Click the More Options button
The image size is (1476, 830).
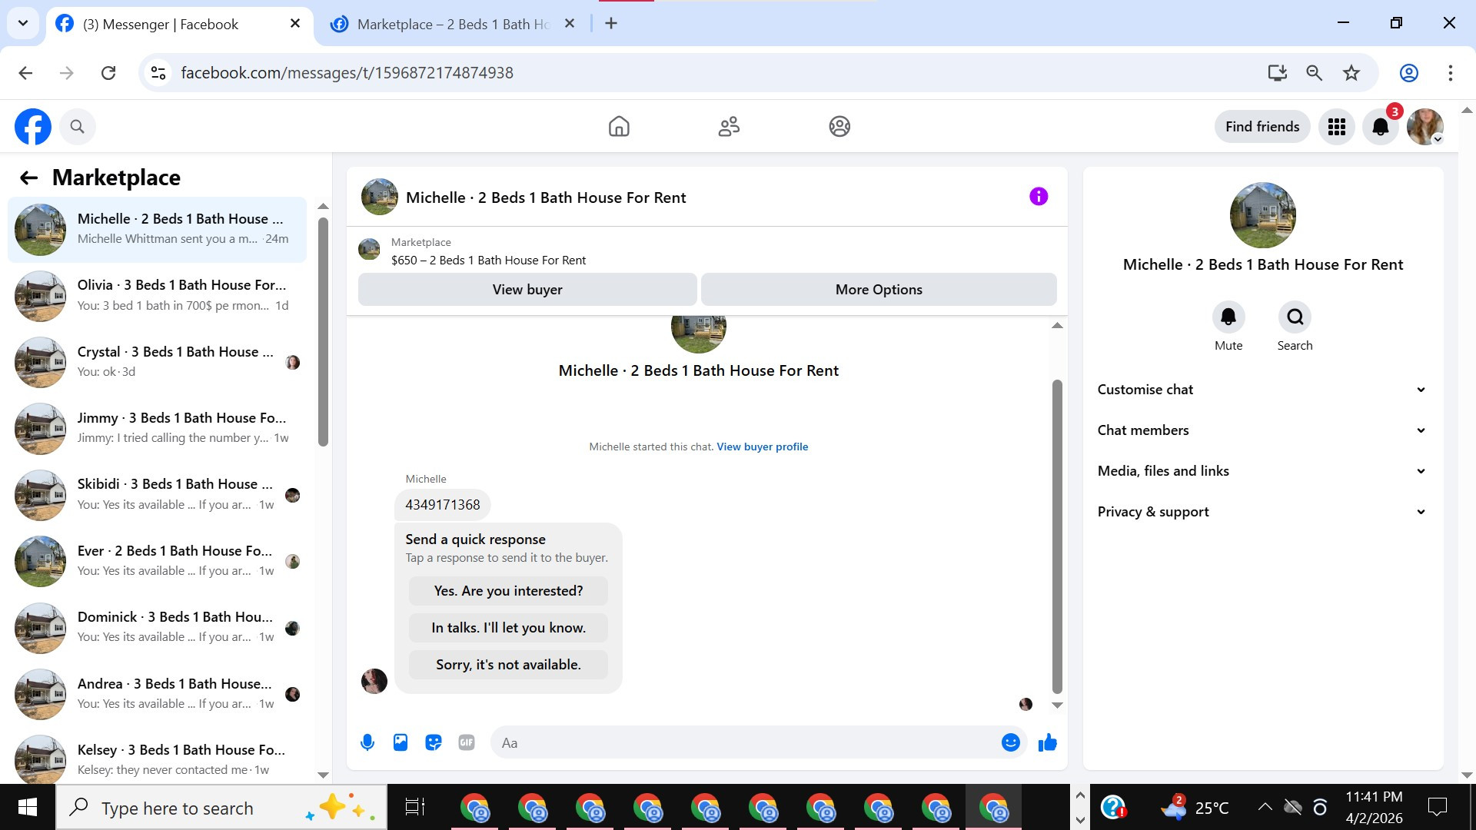[879, 290]
